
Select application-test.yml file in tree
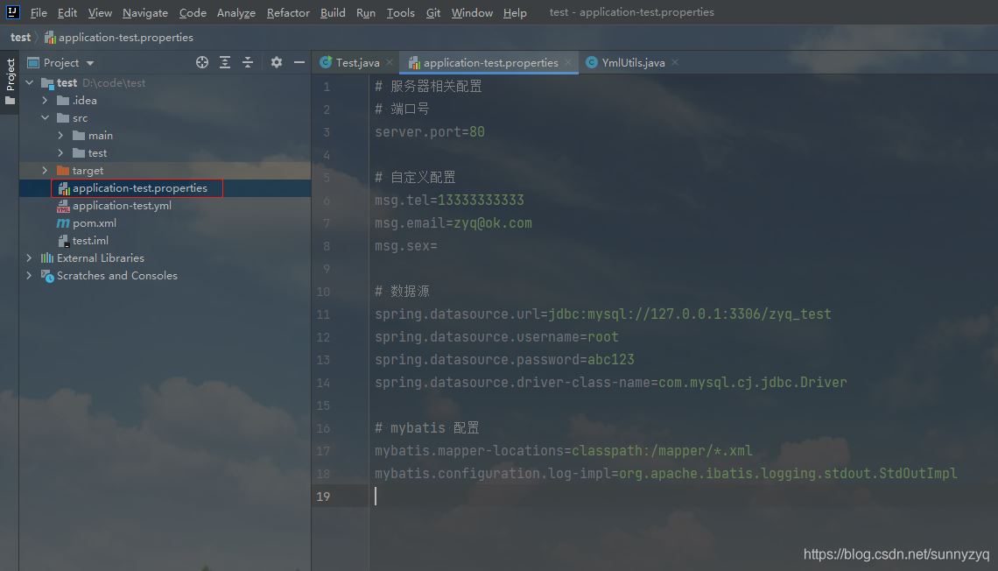click(x=121, y=206)
